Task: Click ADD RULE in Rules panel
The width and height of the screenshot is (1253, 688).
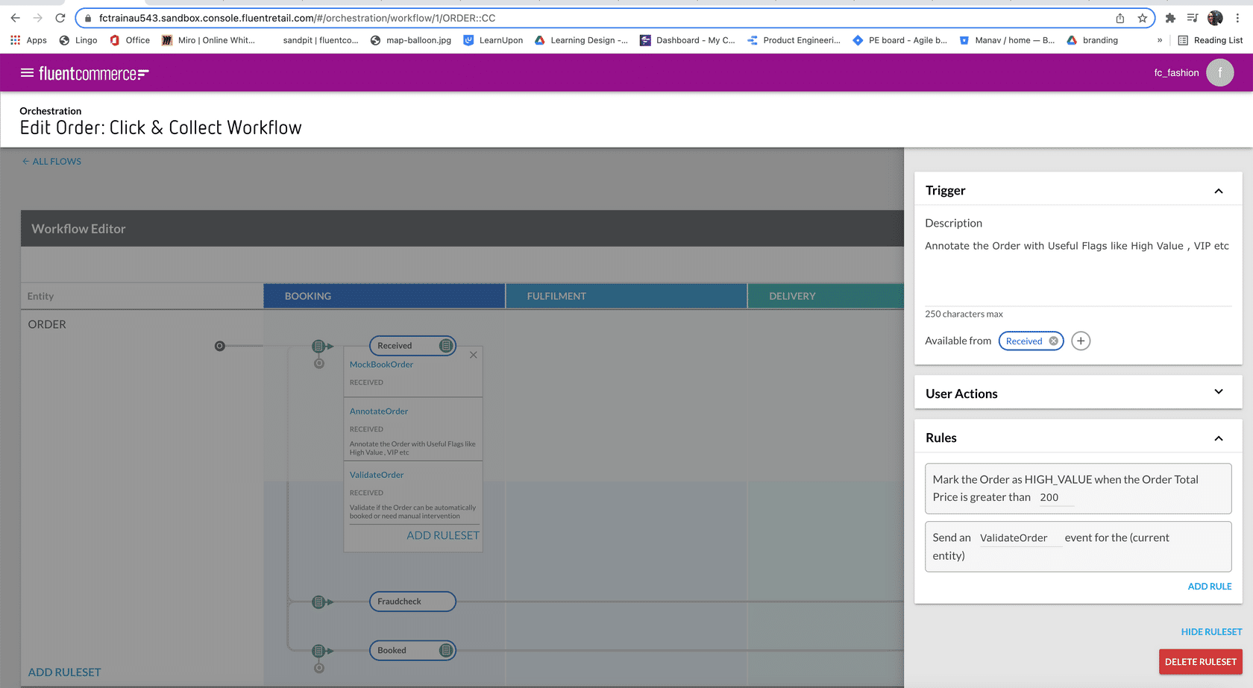Action: (x=1209, y=587)
